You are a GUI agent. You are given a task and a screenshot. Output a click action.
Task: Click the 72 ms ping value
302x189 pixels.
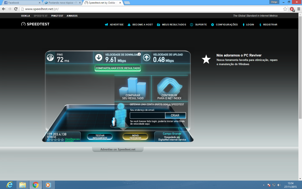click(x=63, y=60)
